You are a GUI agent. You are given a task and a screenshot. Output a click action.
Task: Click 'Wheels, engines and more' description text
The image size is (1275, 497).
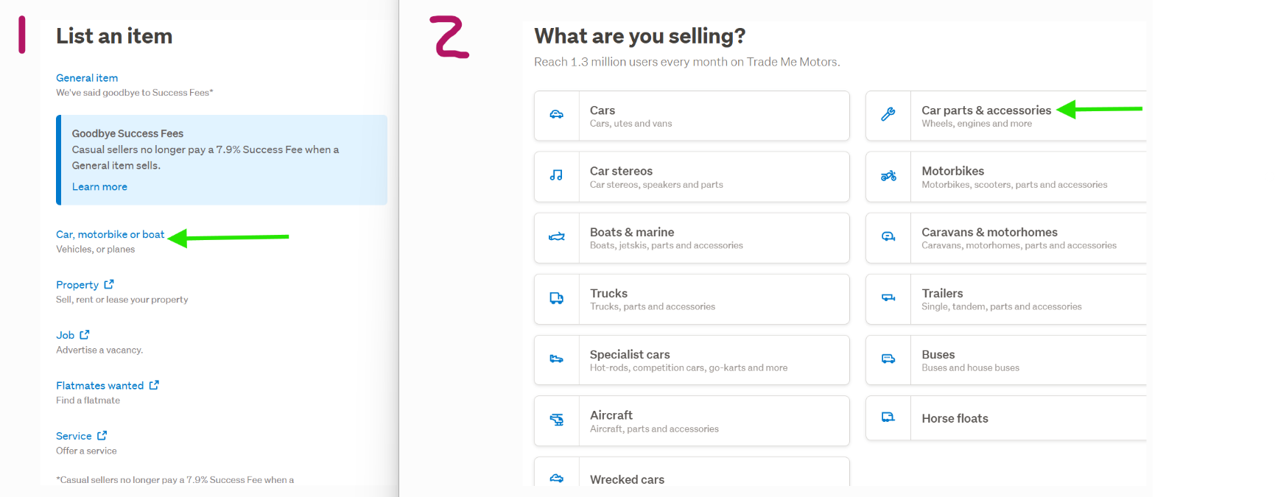977,124
